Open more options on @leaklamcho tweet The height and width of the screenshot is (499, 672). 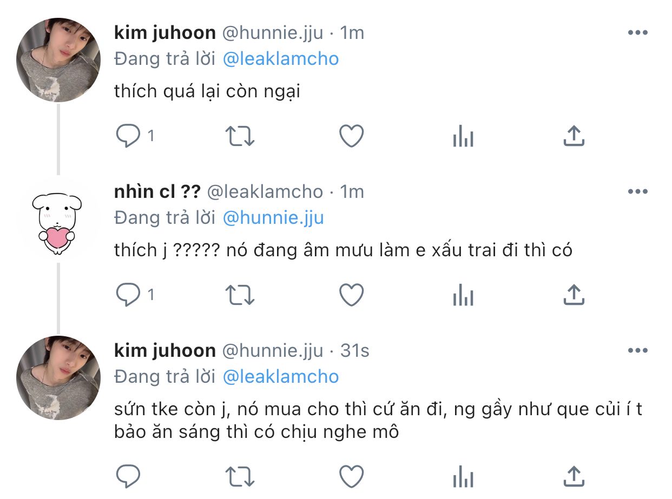(x=637, y=192)
